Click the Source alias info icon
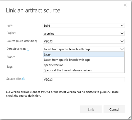The image size is (132, 120). [x=24, y=79]
